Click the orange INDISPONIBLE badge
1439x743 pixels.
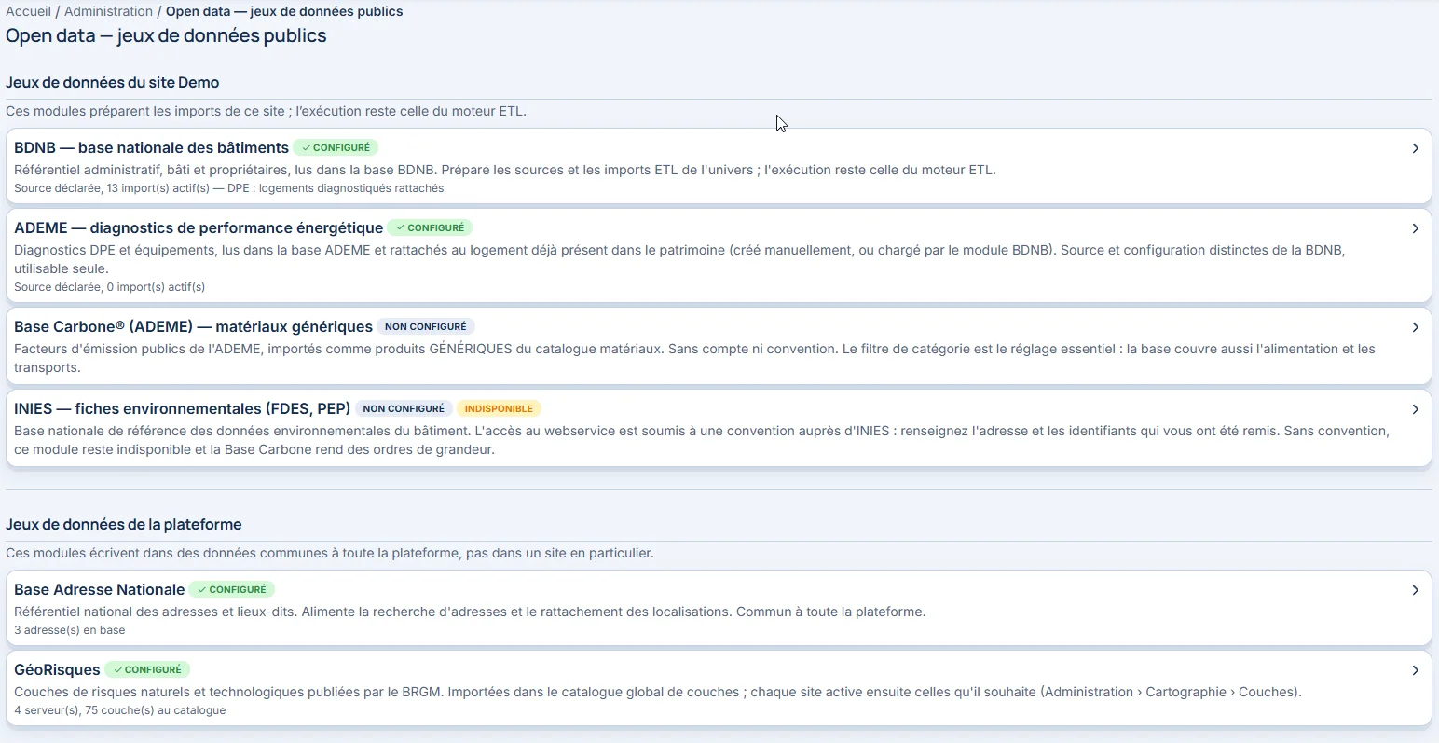coord(499,408)
